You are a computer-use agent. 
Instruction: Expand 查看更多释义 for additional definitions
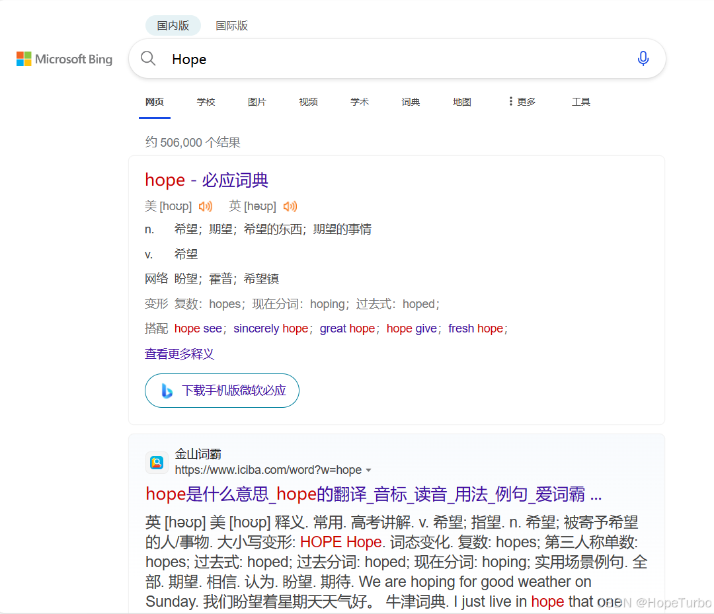click(x=179, y=354)
